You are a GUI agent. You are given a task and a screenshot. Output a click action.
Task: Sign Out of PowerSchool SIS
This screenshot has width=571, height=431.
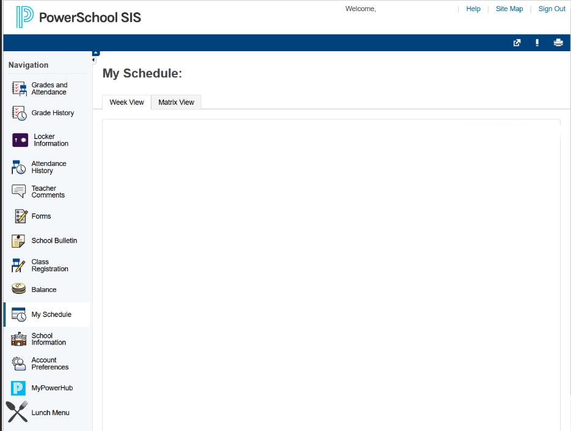coord(551,9)
